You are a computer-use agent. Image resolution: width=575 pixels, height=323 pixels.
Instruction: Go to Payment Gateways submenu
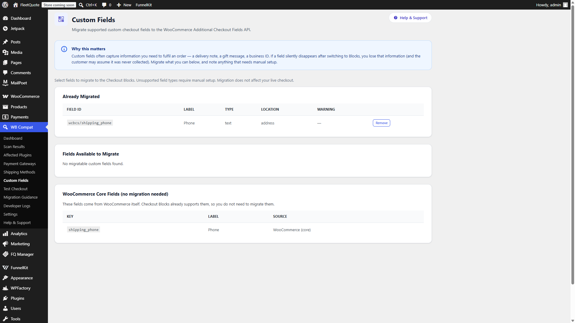(x=19, y=164)
